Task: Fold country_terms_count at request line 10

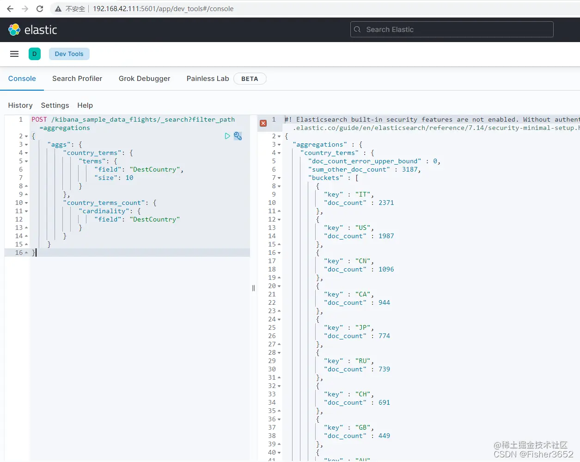Action: (26, 203)
